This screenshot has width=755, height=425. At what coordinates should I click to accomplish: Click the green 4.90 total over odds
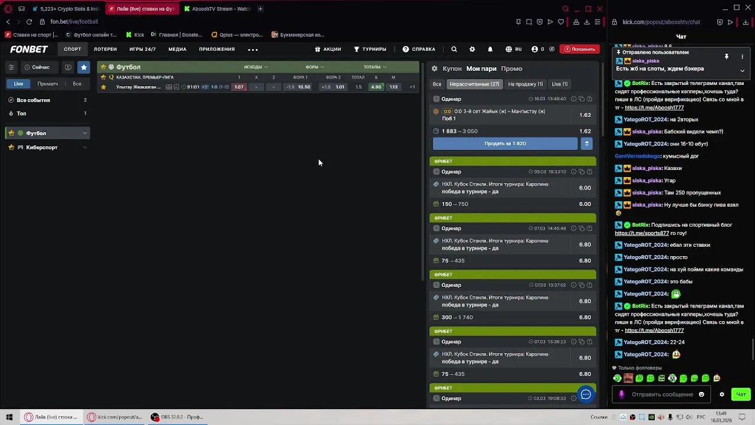coord(376,87)
